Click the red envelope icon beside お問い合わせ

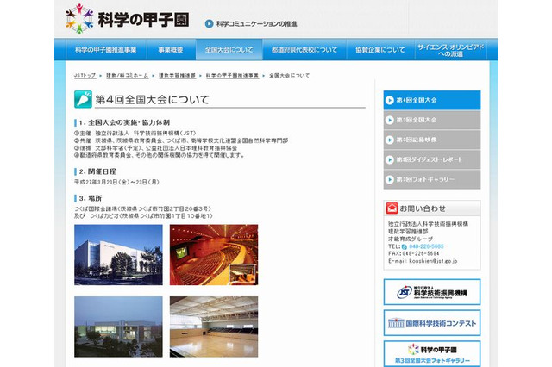[392, 208]
